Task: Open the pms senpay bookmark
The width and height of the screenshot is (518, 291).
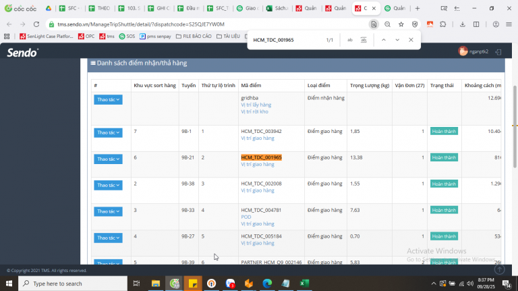Action: pos(155,36)
